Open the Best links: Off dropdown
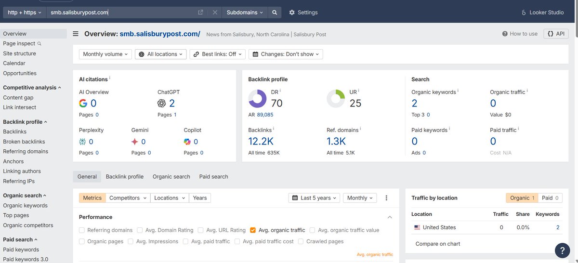Screen dimensions: 578x263 tap(217, 54)
